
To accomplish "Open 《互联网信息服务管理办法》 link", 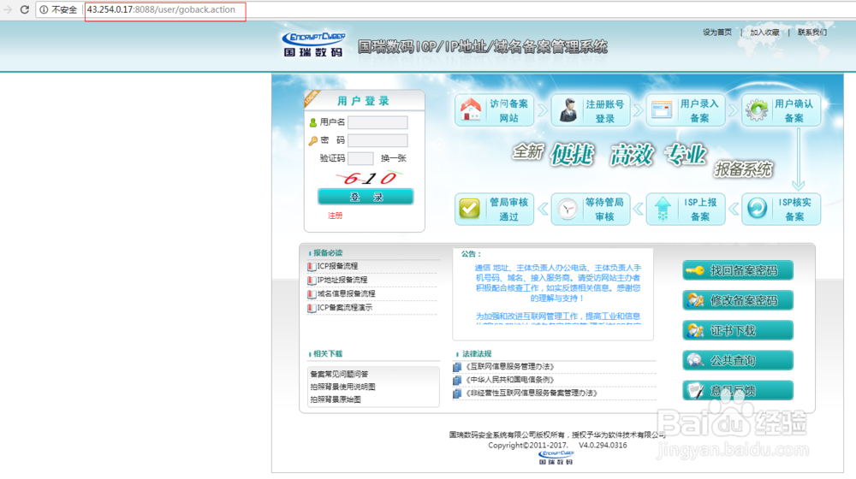I will pos(508,367).
